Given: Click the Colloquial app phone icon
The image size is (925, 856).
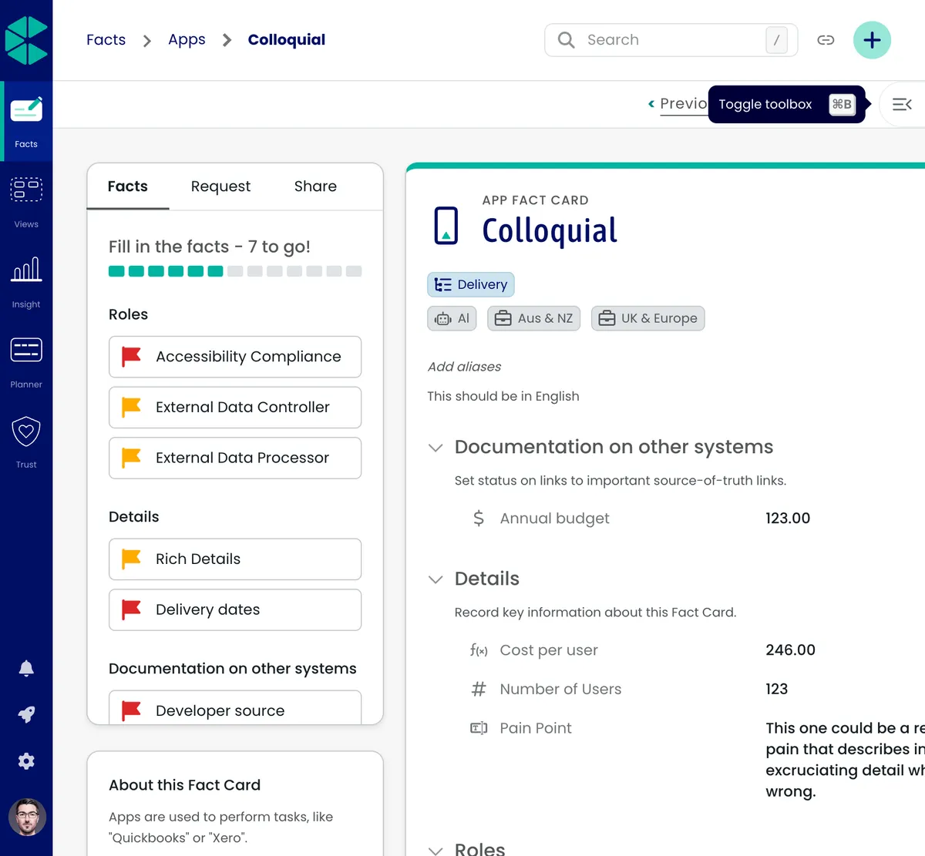Looking at the screenshot, I should 446,226.
